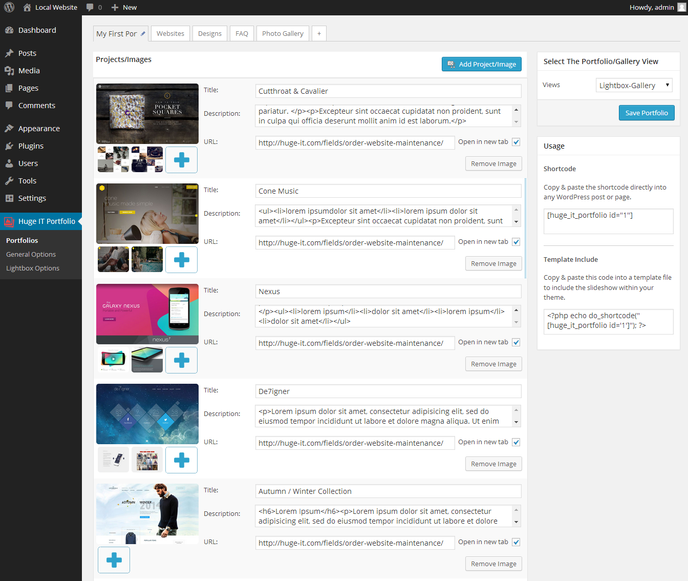The height and width of the screenshot is (581, 688).
Task: Click the admin avatar icon
Action: pyautogui.click(x=682, y=8)
